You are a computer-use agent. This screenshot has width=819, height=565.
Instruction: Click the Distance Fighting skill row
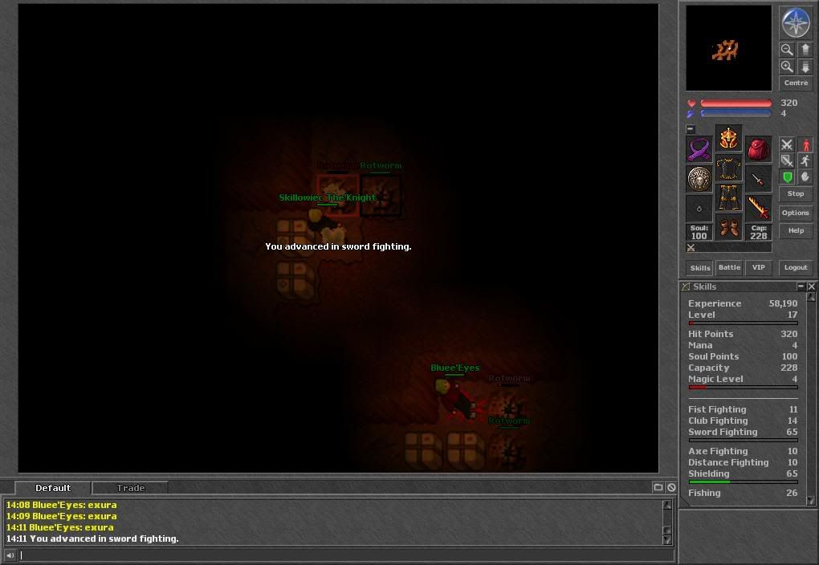click(743, 462)
